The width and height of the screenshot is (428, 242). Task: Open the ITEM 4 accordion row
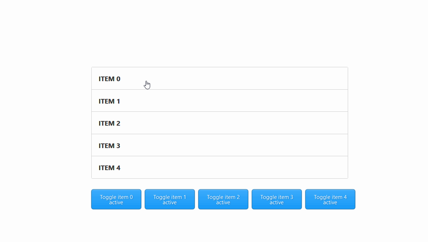click(219, 168)
